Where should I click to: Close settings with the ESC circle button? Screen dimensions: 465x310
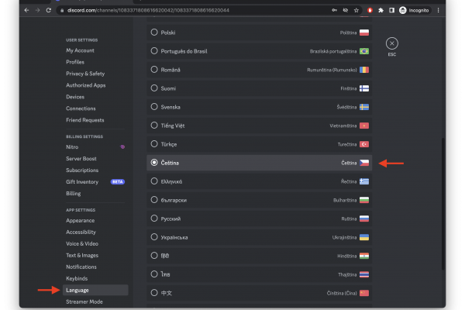(x=391, y=43)
